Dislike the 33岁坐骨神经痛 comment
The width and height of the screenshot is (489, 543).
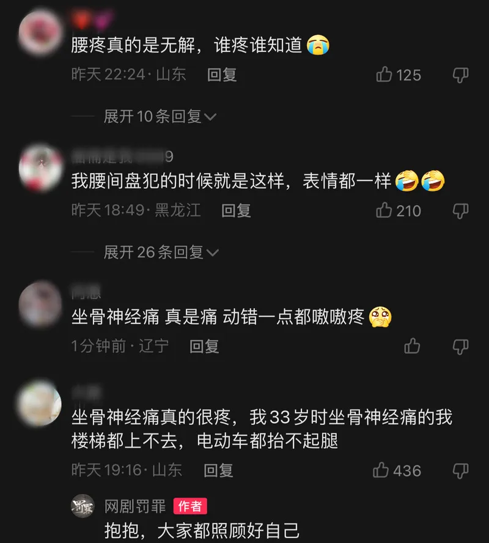461,471
